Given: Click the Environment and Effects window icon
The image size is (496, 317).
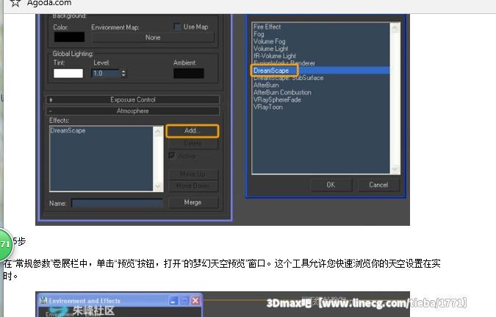Looking at the screenshot, I should (x=45, y=302).
